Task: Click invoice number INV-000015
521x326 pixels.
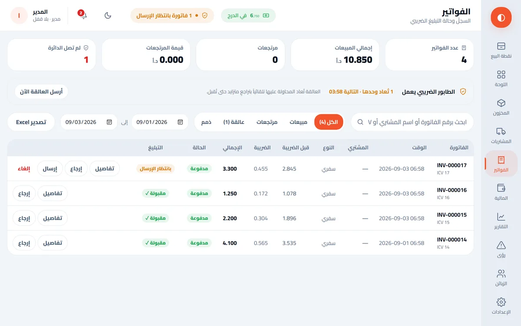Action: [452, 215]
